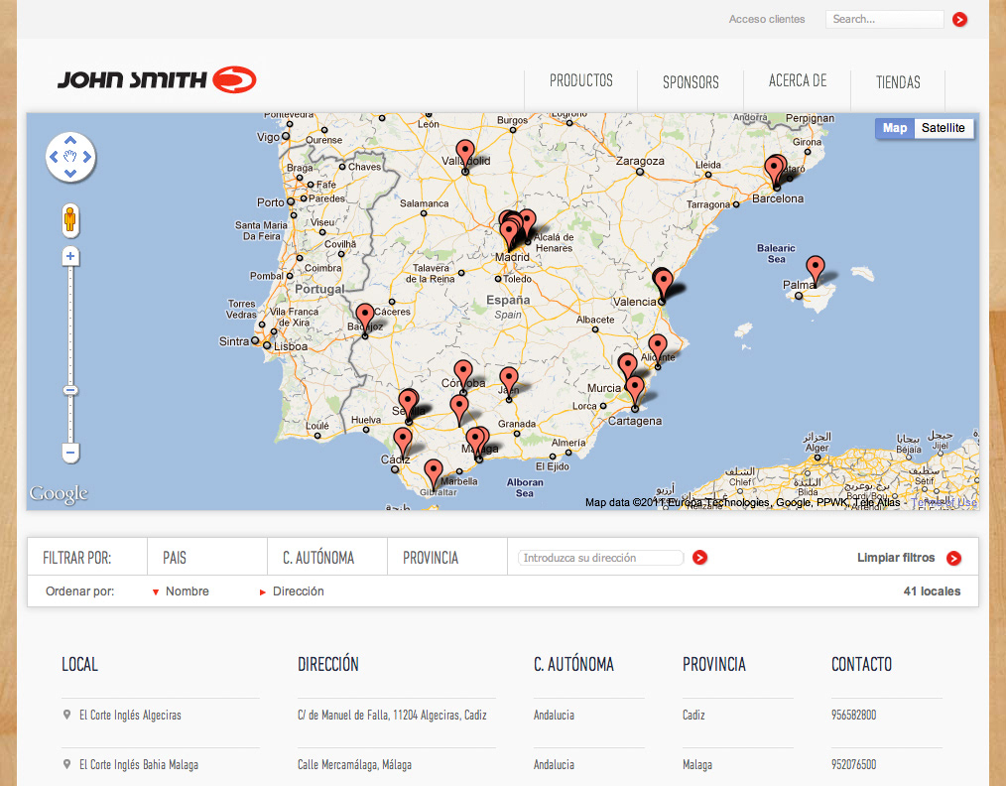Click the John Smith logo

tap(157, 79)
